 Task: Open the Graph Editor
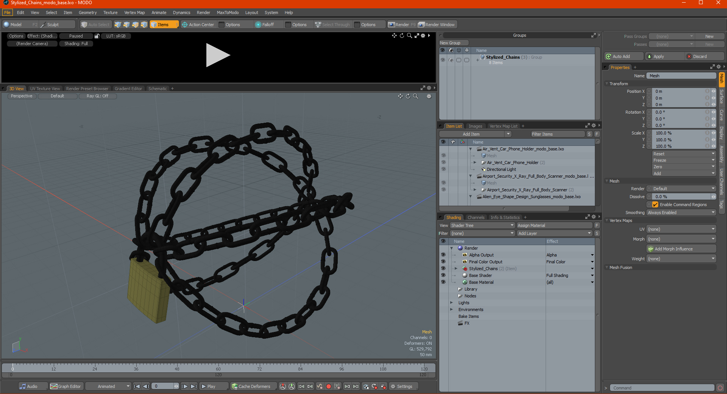point(66,386)
